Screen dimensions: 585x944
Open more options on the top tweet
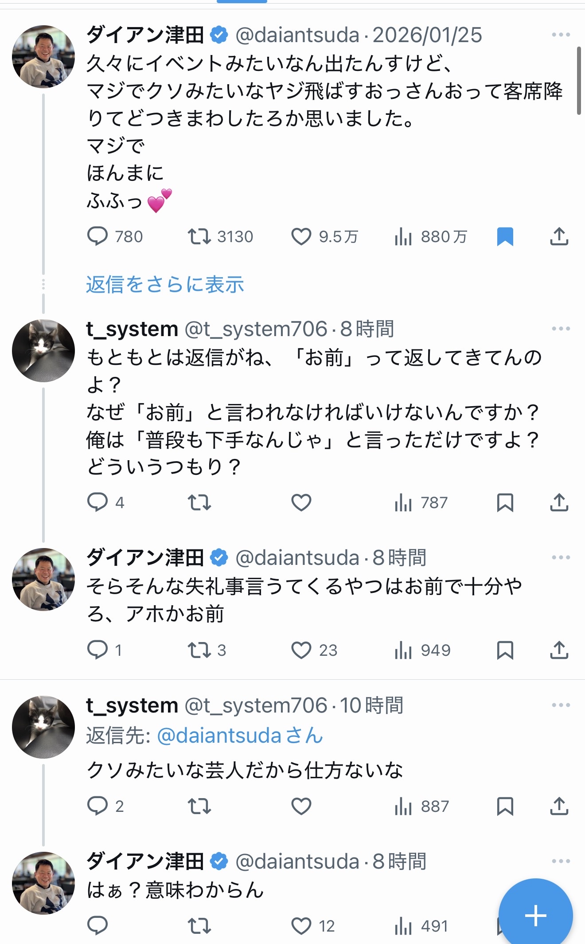(561, 35)
